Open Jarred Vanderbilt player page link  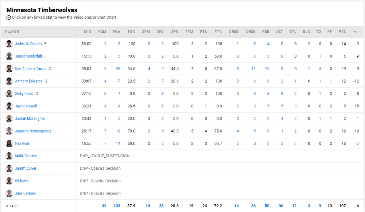click(x=29, y=56)
